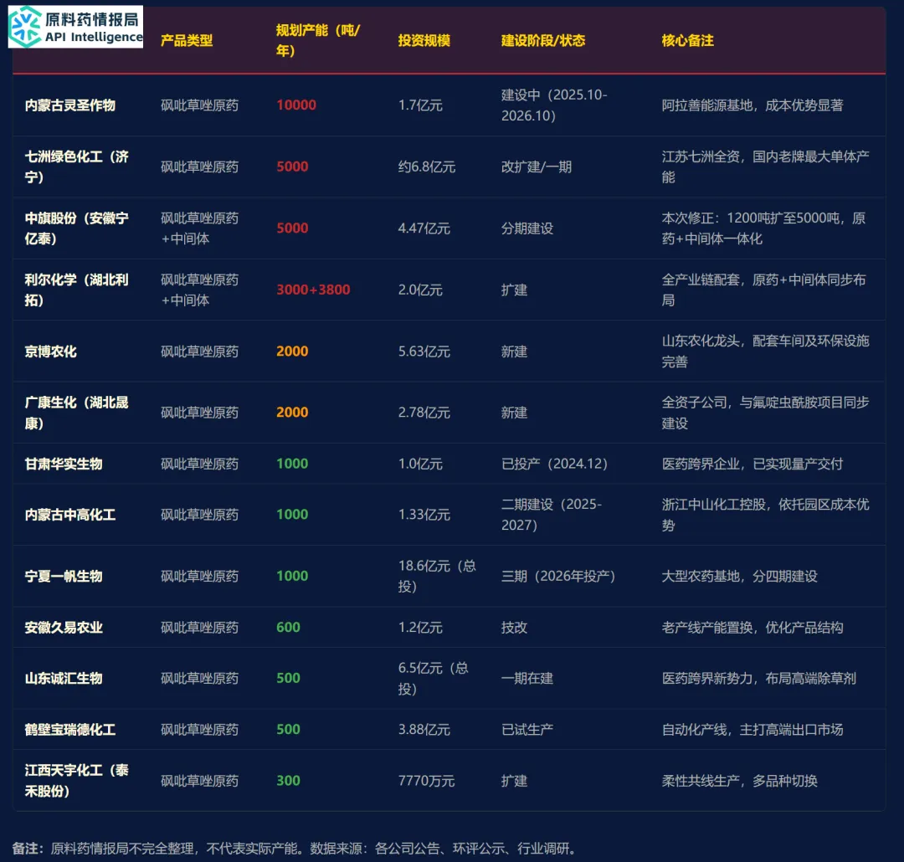904x862 pixels.
Task: Click the 1.2亿元 investment cell
Action: pyautogui.click(x=420, y=628)
